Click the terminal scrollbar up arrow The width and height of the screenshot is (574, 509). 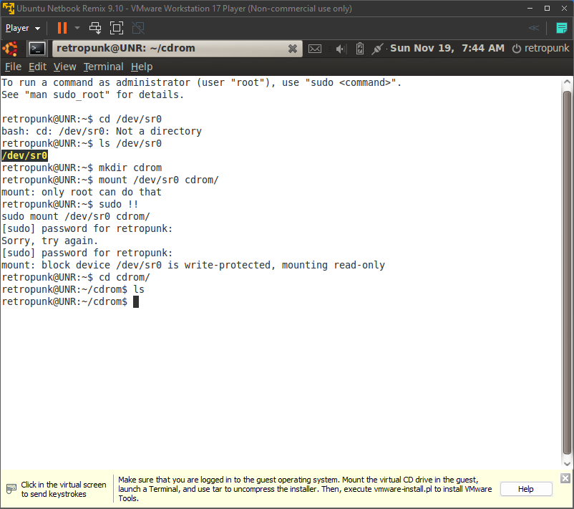[x=567, y=82]
